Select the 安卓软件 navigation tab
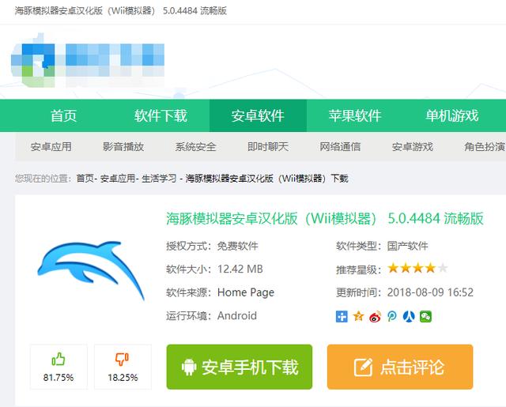 click(258, 115)
